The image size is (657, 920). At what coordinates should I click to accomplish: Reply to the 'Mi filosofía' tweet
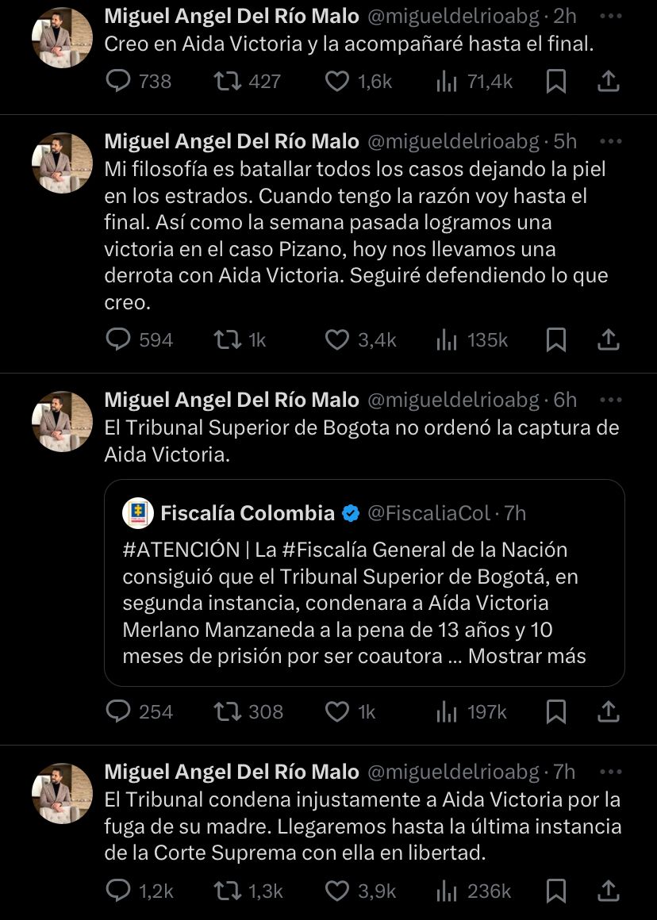(118, 339)
